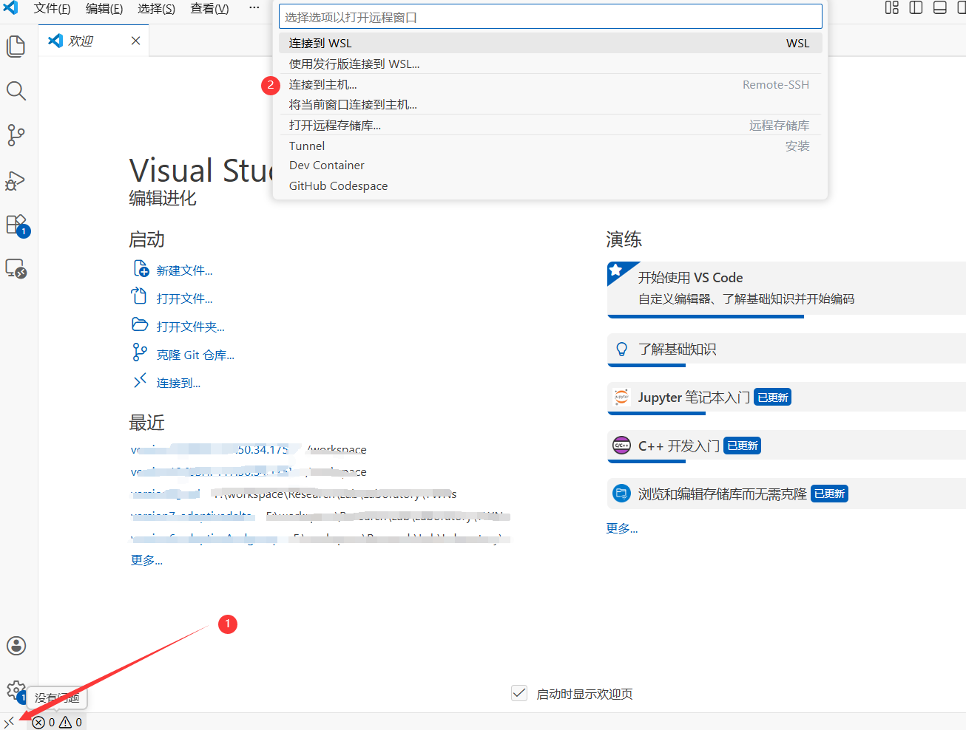966x730 pixels.
Task: Click the VS Code logo in title bar
Action: coord(11,8)
